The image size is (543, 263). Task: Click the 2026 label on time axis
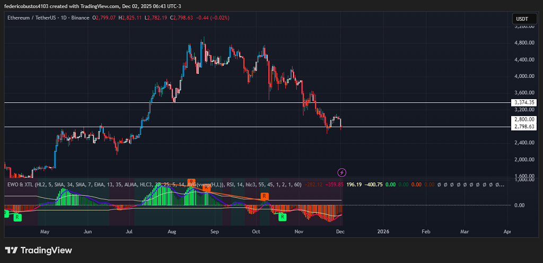[383, 232]
